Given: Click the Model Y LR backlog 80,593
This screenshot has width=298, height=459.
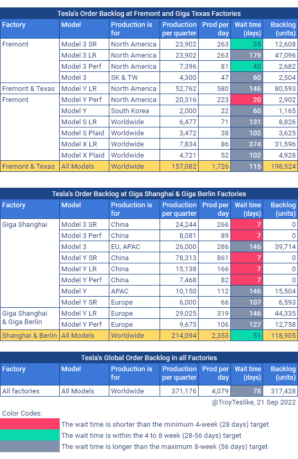Looking at the screenshot, I should pos(281,89).
